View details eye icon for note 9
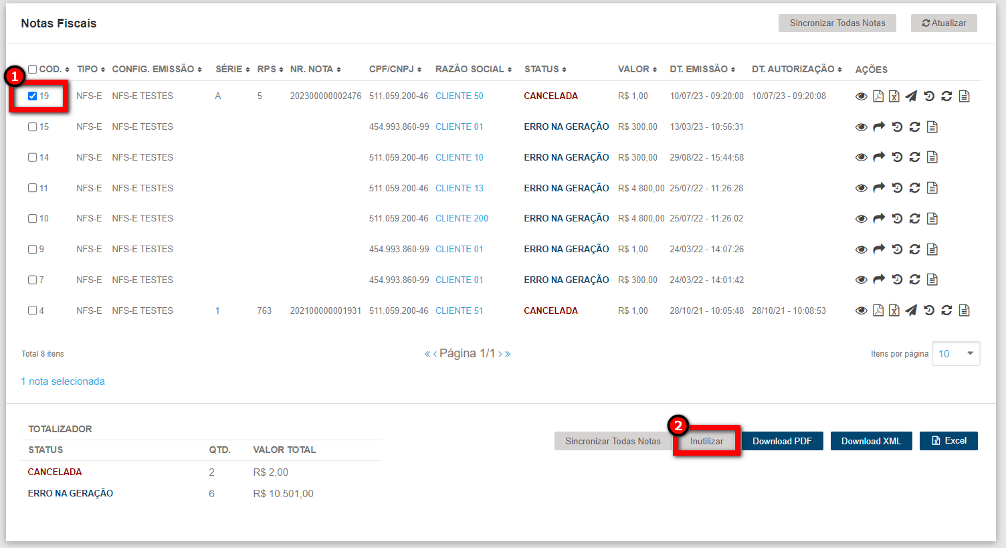The image size is (1006, 548). (x=862, y=250)
